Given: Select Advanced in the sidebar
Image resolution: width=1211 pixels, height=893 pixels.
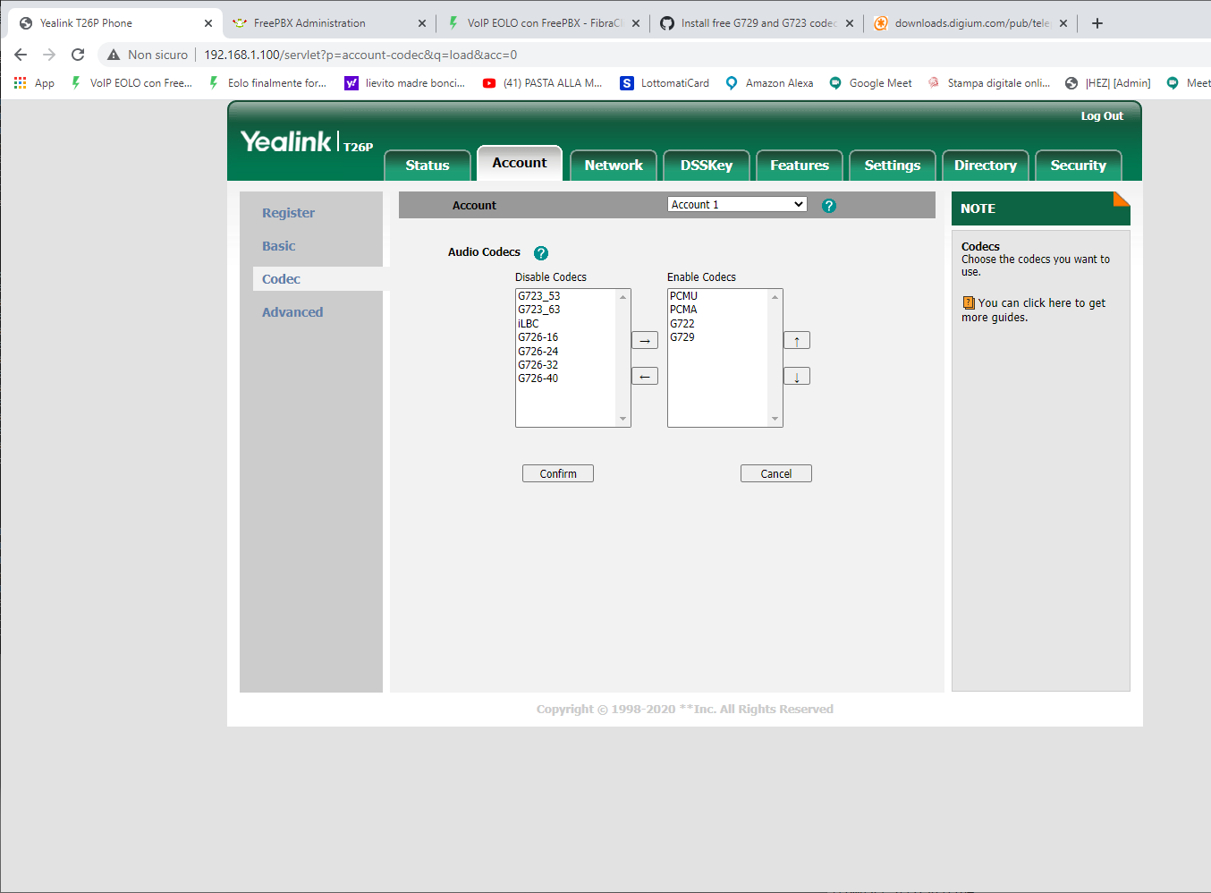Looking at the screenshot, I should coord(292,312).
